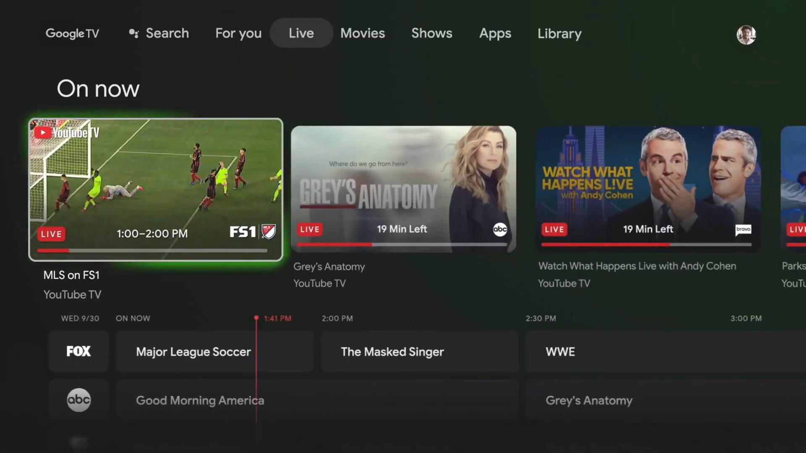Click 'Watch What Happens Live with Andy Cohen' title
Image resolution: width=806 pixels, height=453 pixels.
[637, 266]
